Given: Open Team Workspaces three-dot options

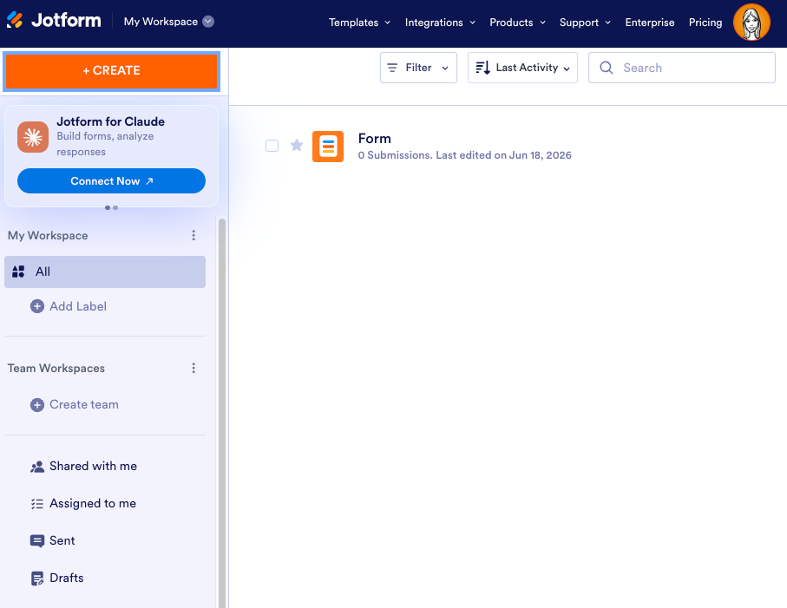Looking at the screenshot, I should [193, 369].
